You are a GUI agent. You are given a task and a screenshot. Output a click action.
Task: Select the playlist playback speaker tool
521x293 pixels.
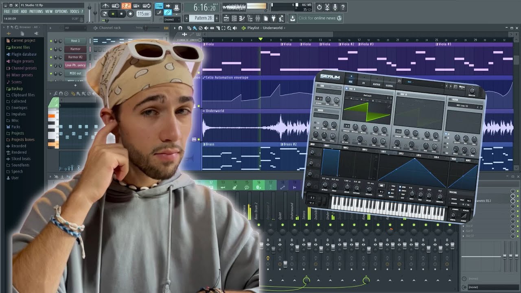point(235,28)
